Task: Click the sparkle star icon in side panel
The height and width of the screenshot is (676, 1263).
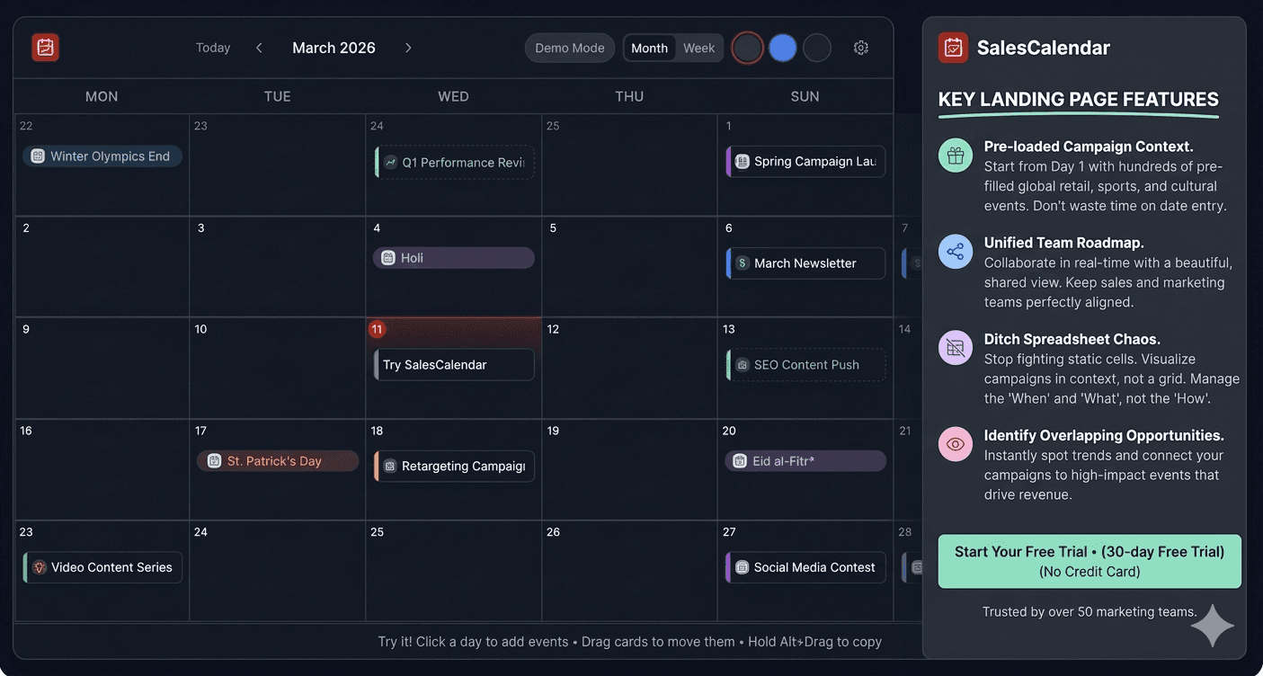Action: 1213,626
